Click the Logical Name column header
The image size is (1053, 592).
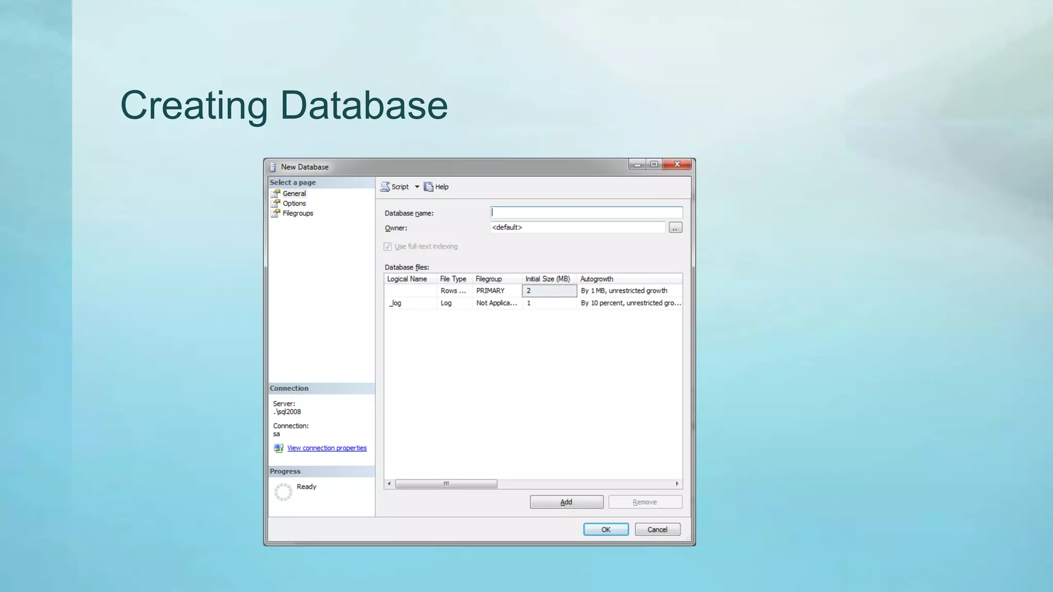pos(410,279)
